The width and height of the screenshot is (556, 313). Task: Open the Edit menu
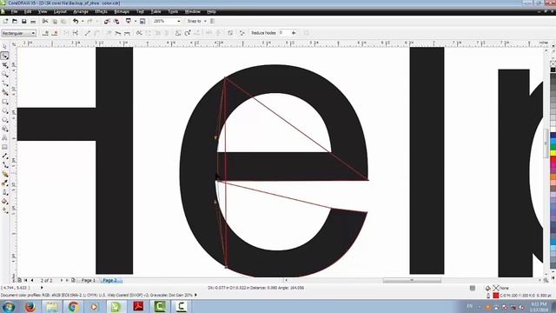pyautogui.click(x=28, y=11)
